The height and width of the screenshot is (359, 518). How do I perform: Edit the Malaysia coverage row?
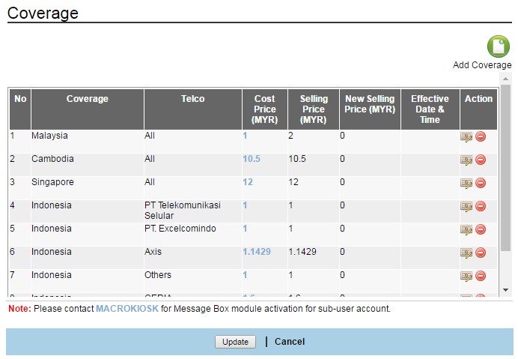[x=466, y=136]
